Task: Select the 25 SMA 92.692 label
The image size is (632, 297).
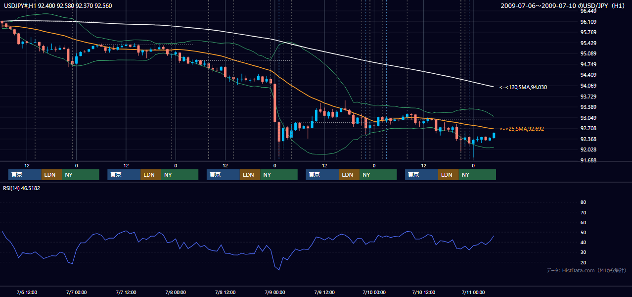Action: coord(522,129)
